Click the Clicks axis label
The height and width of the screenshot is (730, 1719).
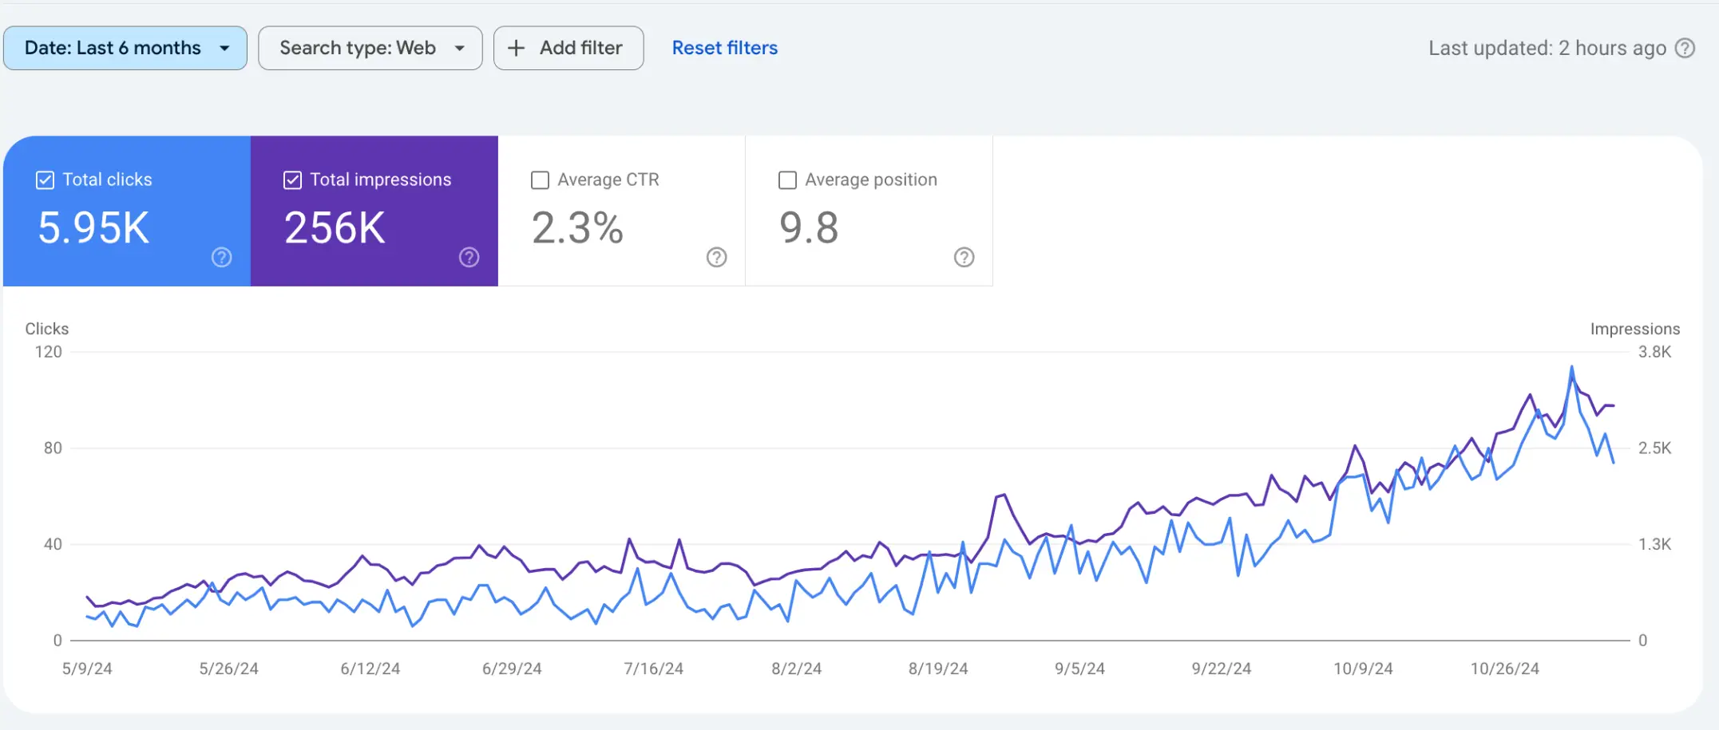47,329
